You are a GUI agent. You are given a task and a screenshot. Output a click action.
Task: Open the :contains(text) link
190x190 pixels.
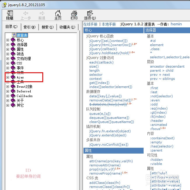pyautogui.click(x=162, y=138)
